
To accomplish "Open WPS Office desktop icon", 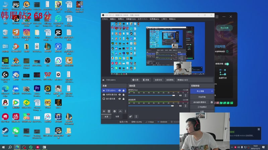I will [48, 76].
